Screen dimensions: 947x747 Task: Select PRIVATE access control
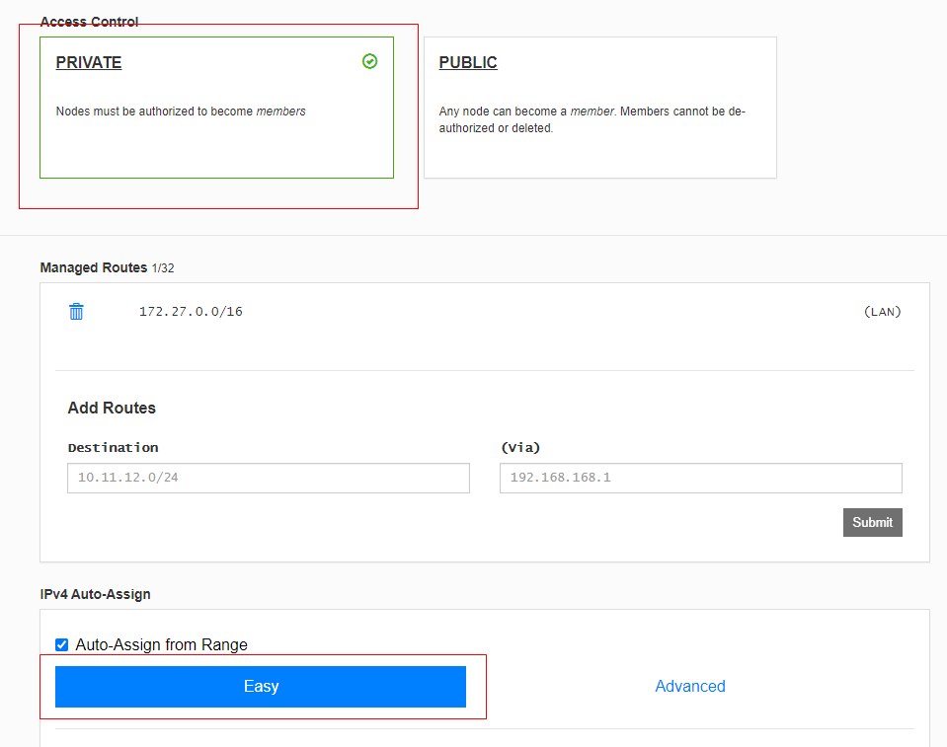point(217,108)
